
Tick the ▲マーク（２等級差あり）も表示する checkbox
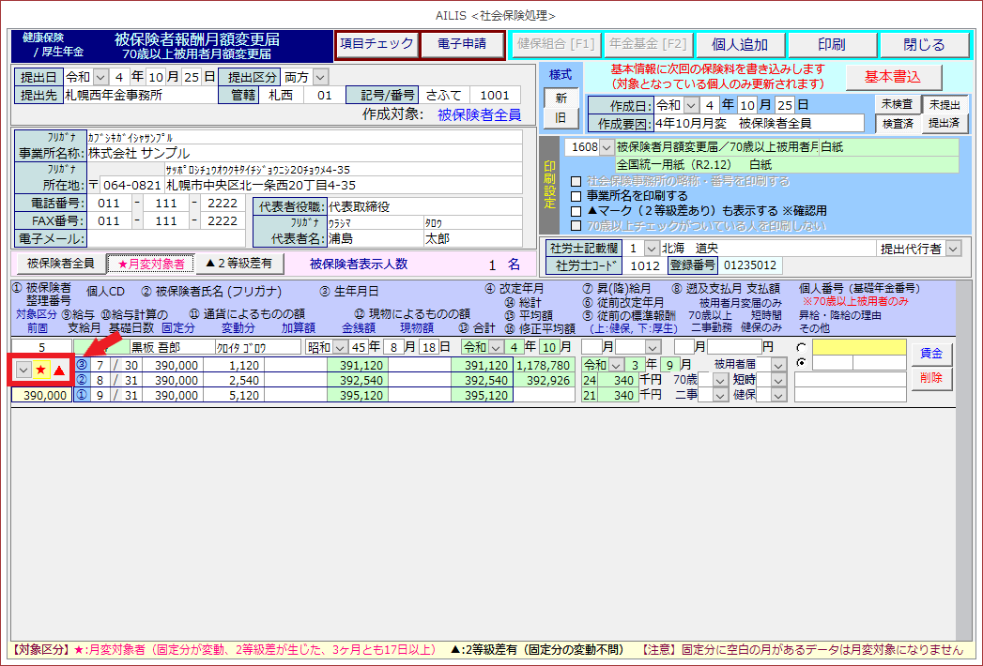click(576, 211)
